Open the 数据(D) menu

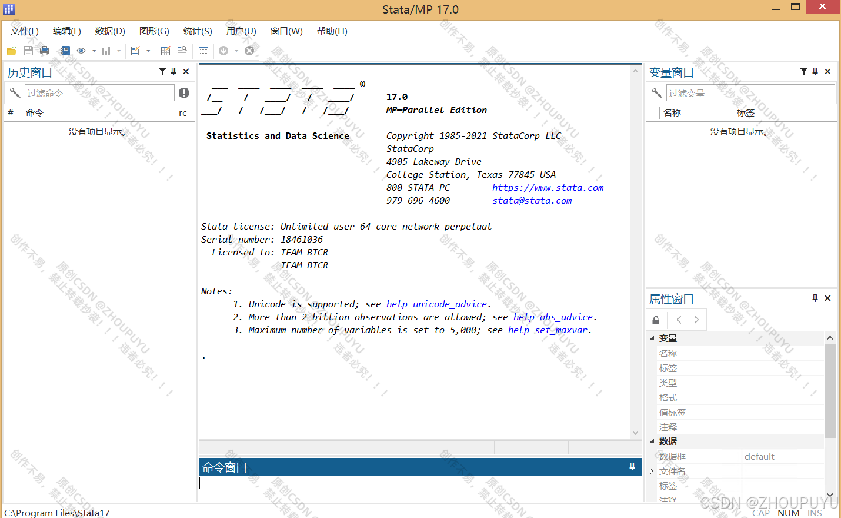click(x=110, y=31)
